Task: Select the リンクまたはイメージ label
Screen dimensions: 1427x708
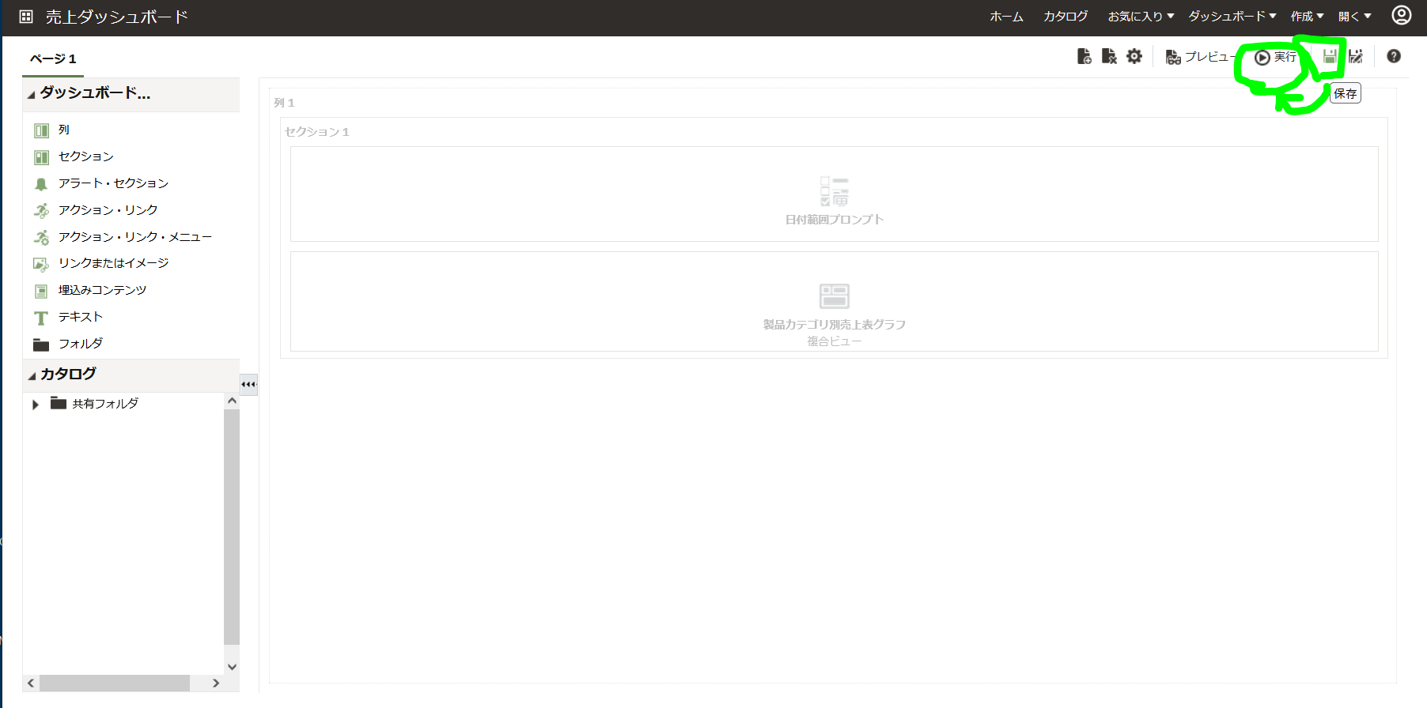Action: (x=113, y=263)
